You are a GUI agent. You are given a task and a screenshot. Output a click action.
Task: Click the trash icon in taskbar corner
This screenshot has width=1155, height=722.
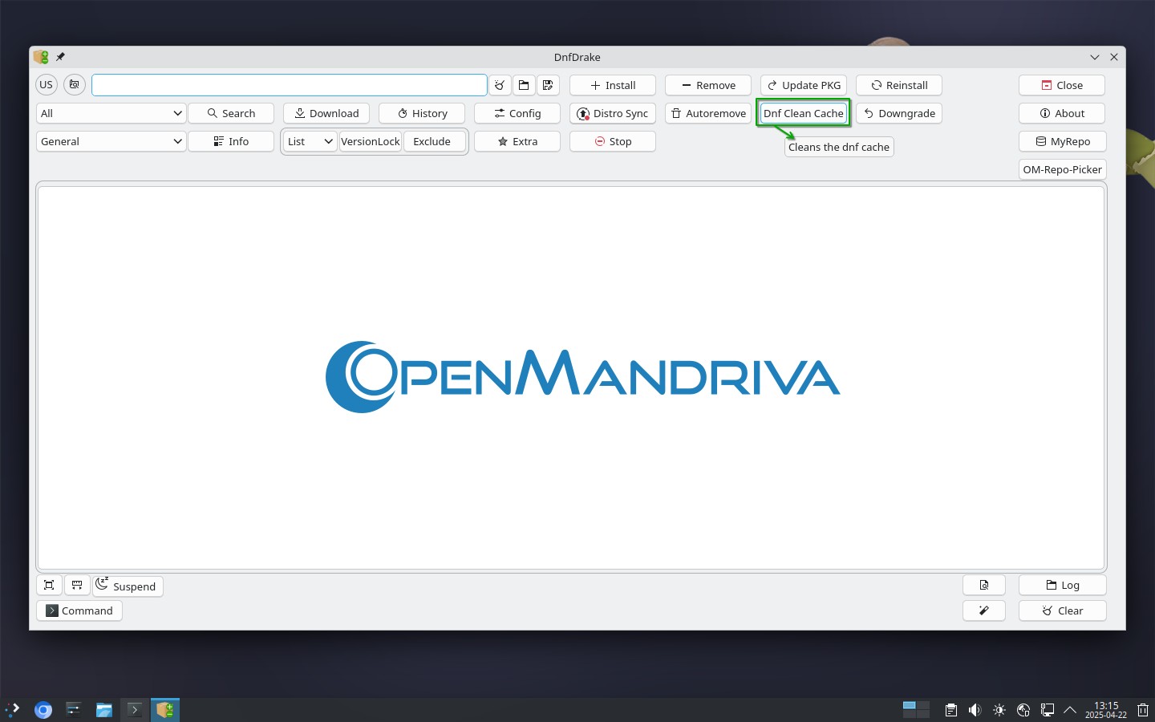pos(1143,710)
